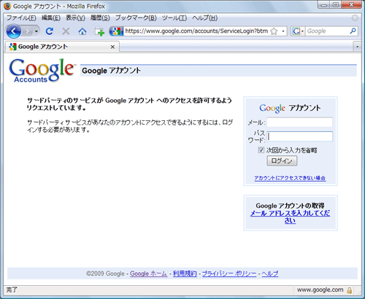Open the プライバシー ポリシー footer link
365x299 pixels.
229,273
